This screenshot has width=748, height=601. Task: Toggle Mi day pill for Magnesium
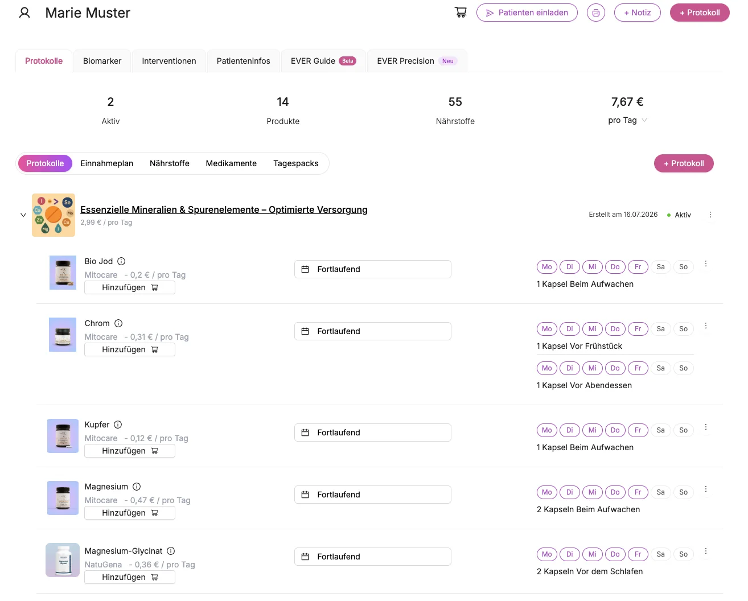point(593,492)
